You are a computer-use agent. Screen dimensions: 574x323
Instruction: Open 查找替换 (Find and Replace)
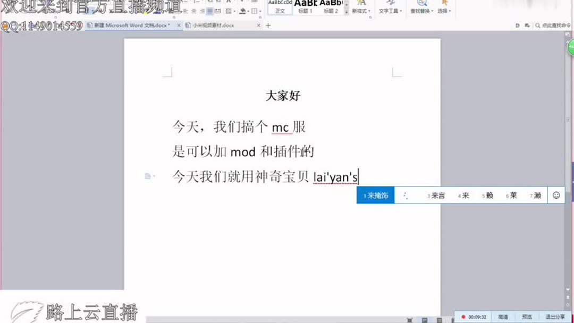pos(423,11)
